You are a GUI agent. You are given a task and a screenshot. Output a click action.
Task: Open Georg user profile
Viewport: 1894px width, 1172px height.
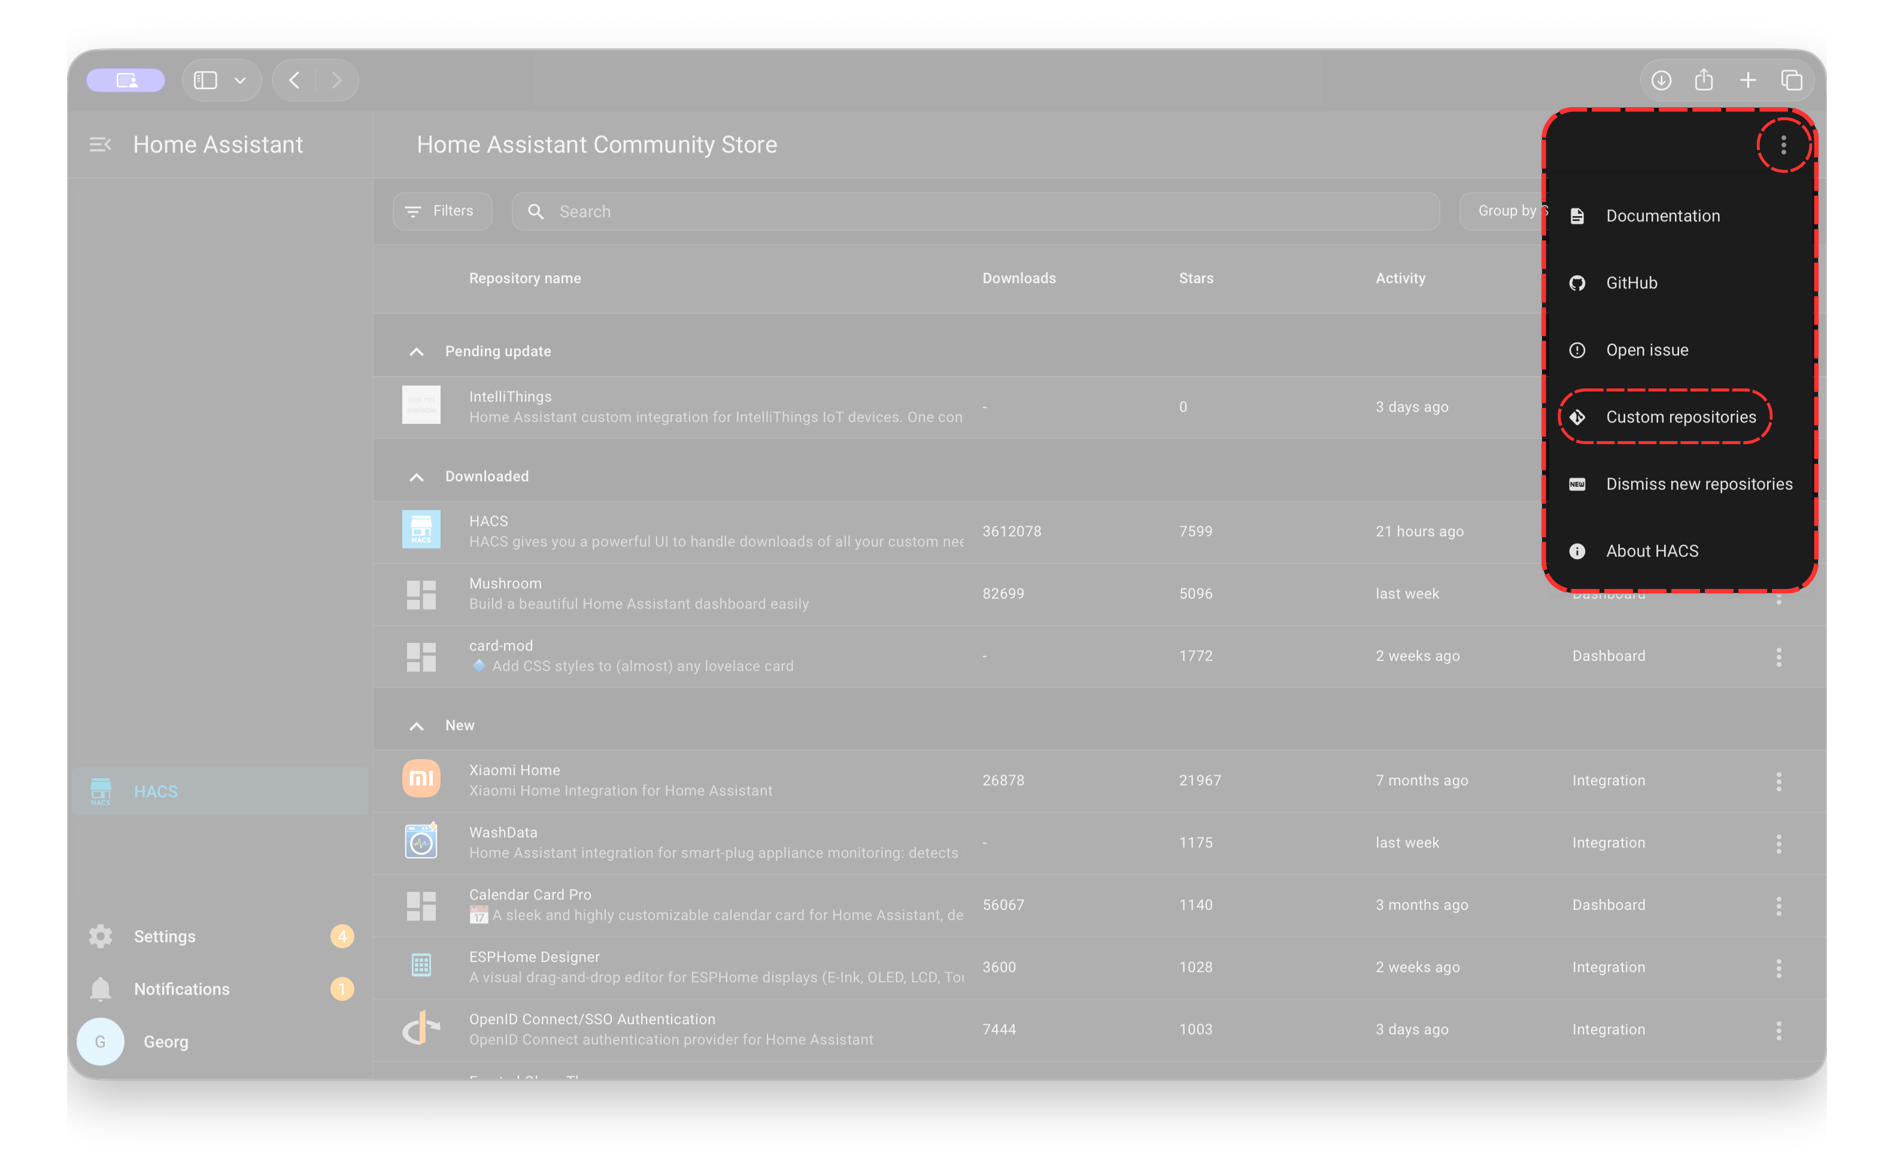tap(220, 1042)
